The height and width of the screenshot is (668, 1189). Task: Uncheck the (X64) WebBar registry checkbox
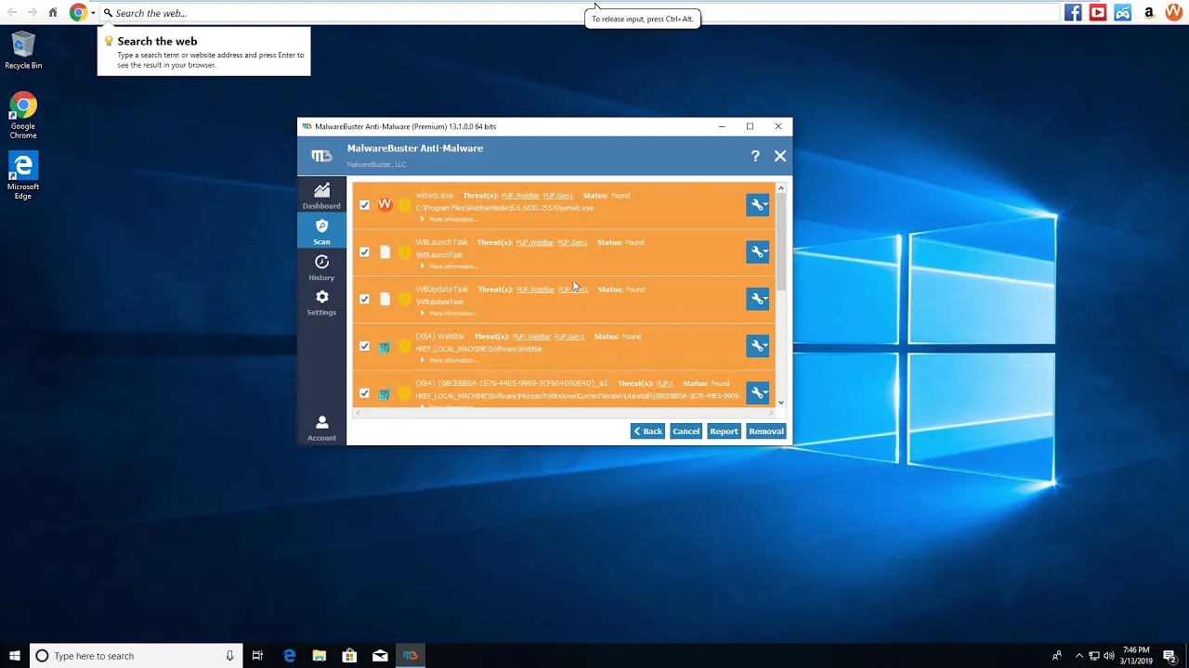[364, 346]
